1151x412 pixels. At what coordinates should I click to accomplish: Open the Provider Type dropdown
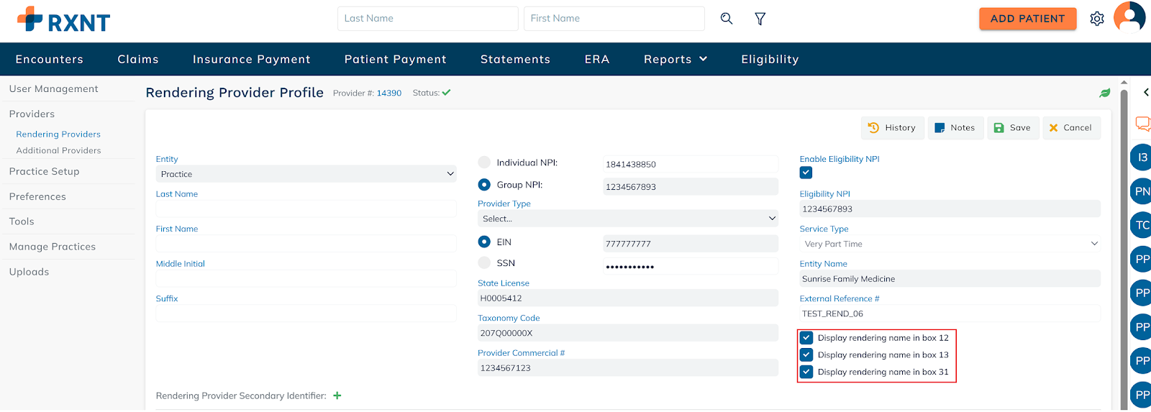click(627, 219)
